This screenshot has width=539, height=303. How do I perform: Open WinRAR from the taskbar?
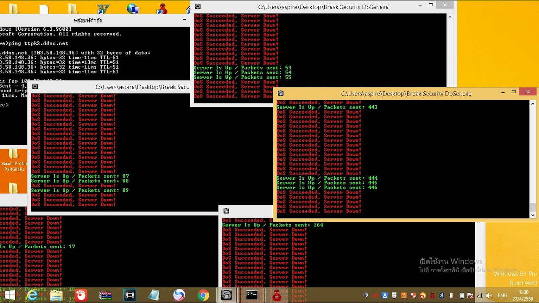(105, 295)
